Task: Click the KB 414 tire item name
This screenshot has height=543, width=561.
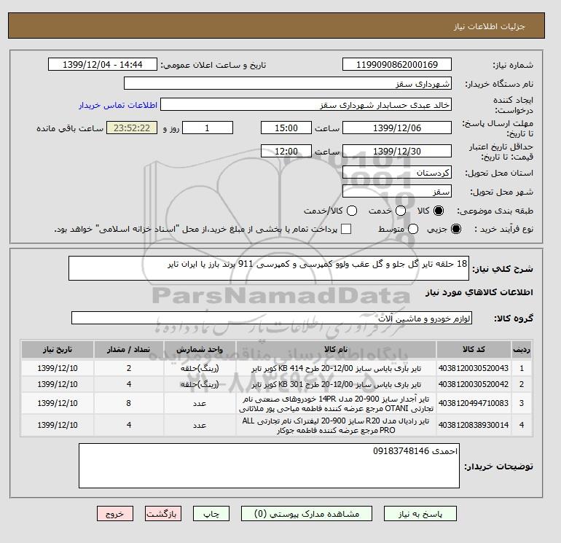Action: (x=337, y=368)
